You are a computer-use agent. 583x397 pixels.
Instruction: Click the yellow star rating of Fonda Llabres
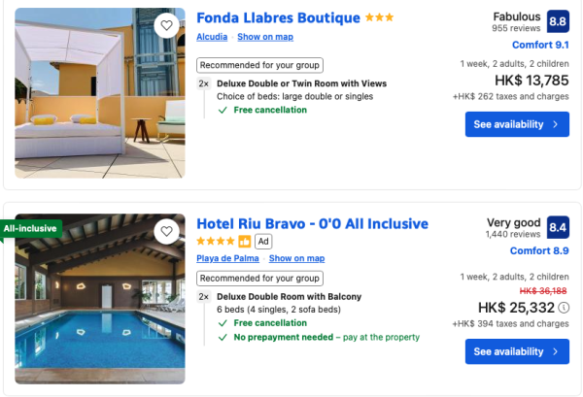coord(380,17)
